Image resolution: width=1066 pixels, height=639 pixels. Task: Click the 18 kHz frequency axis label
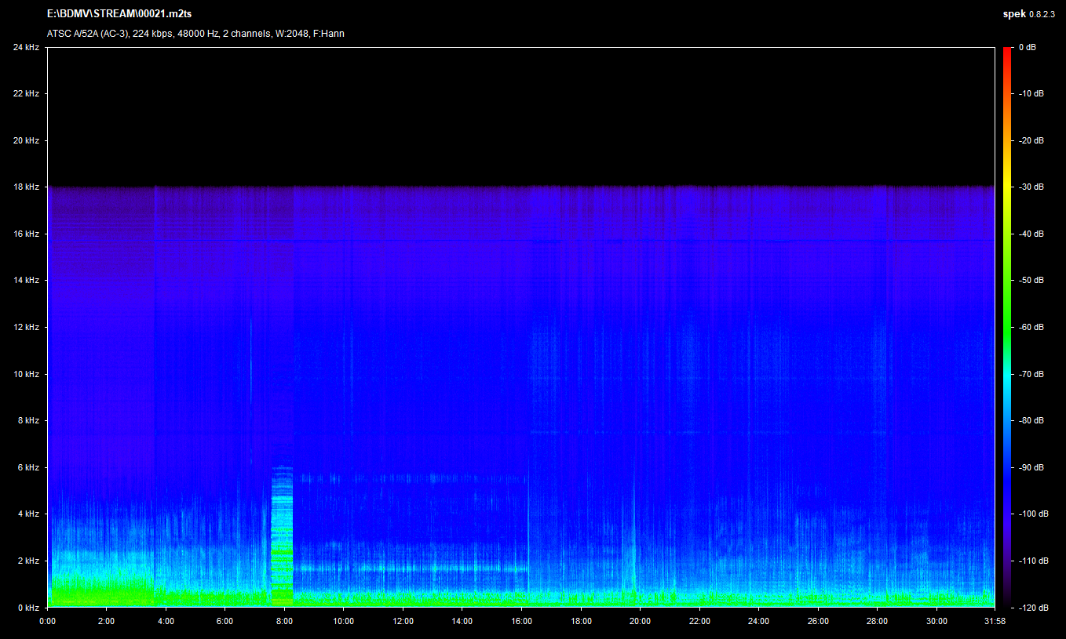tap(27, 187)
